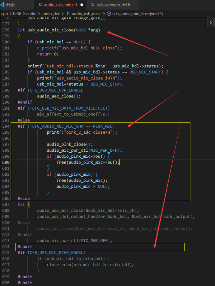
Task: Click the r_printf call on line 581
Action: point(47,48)
